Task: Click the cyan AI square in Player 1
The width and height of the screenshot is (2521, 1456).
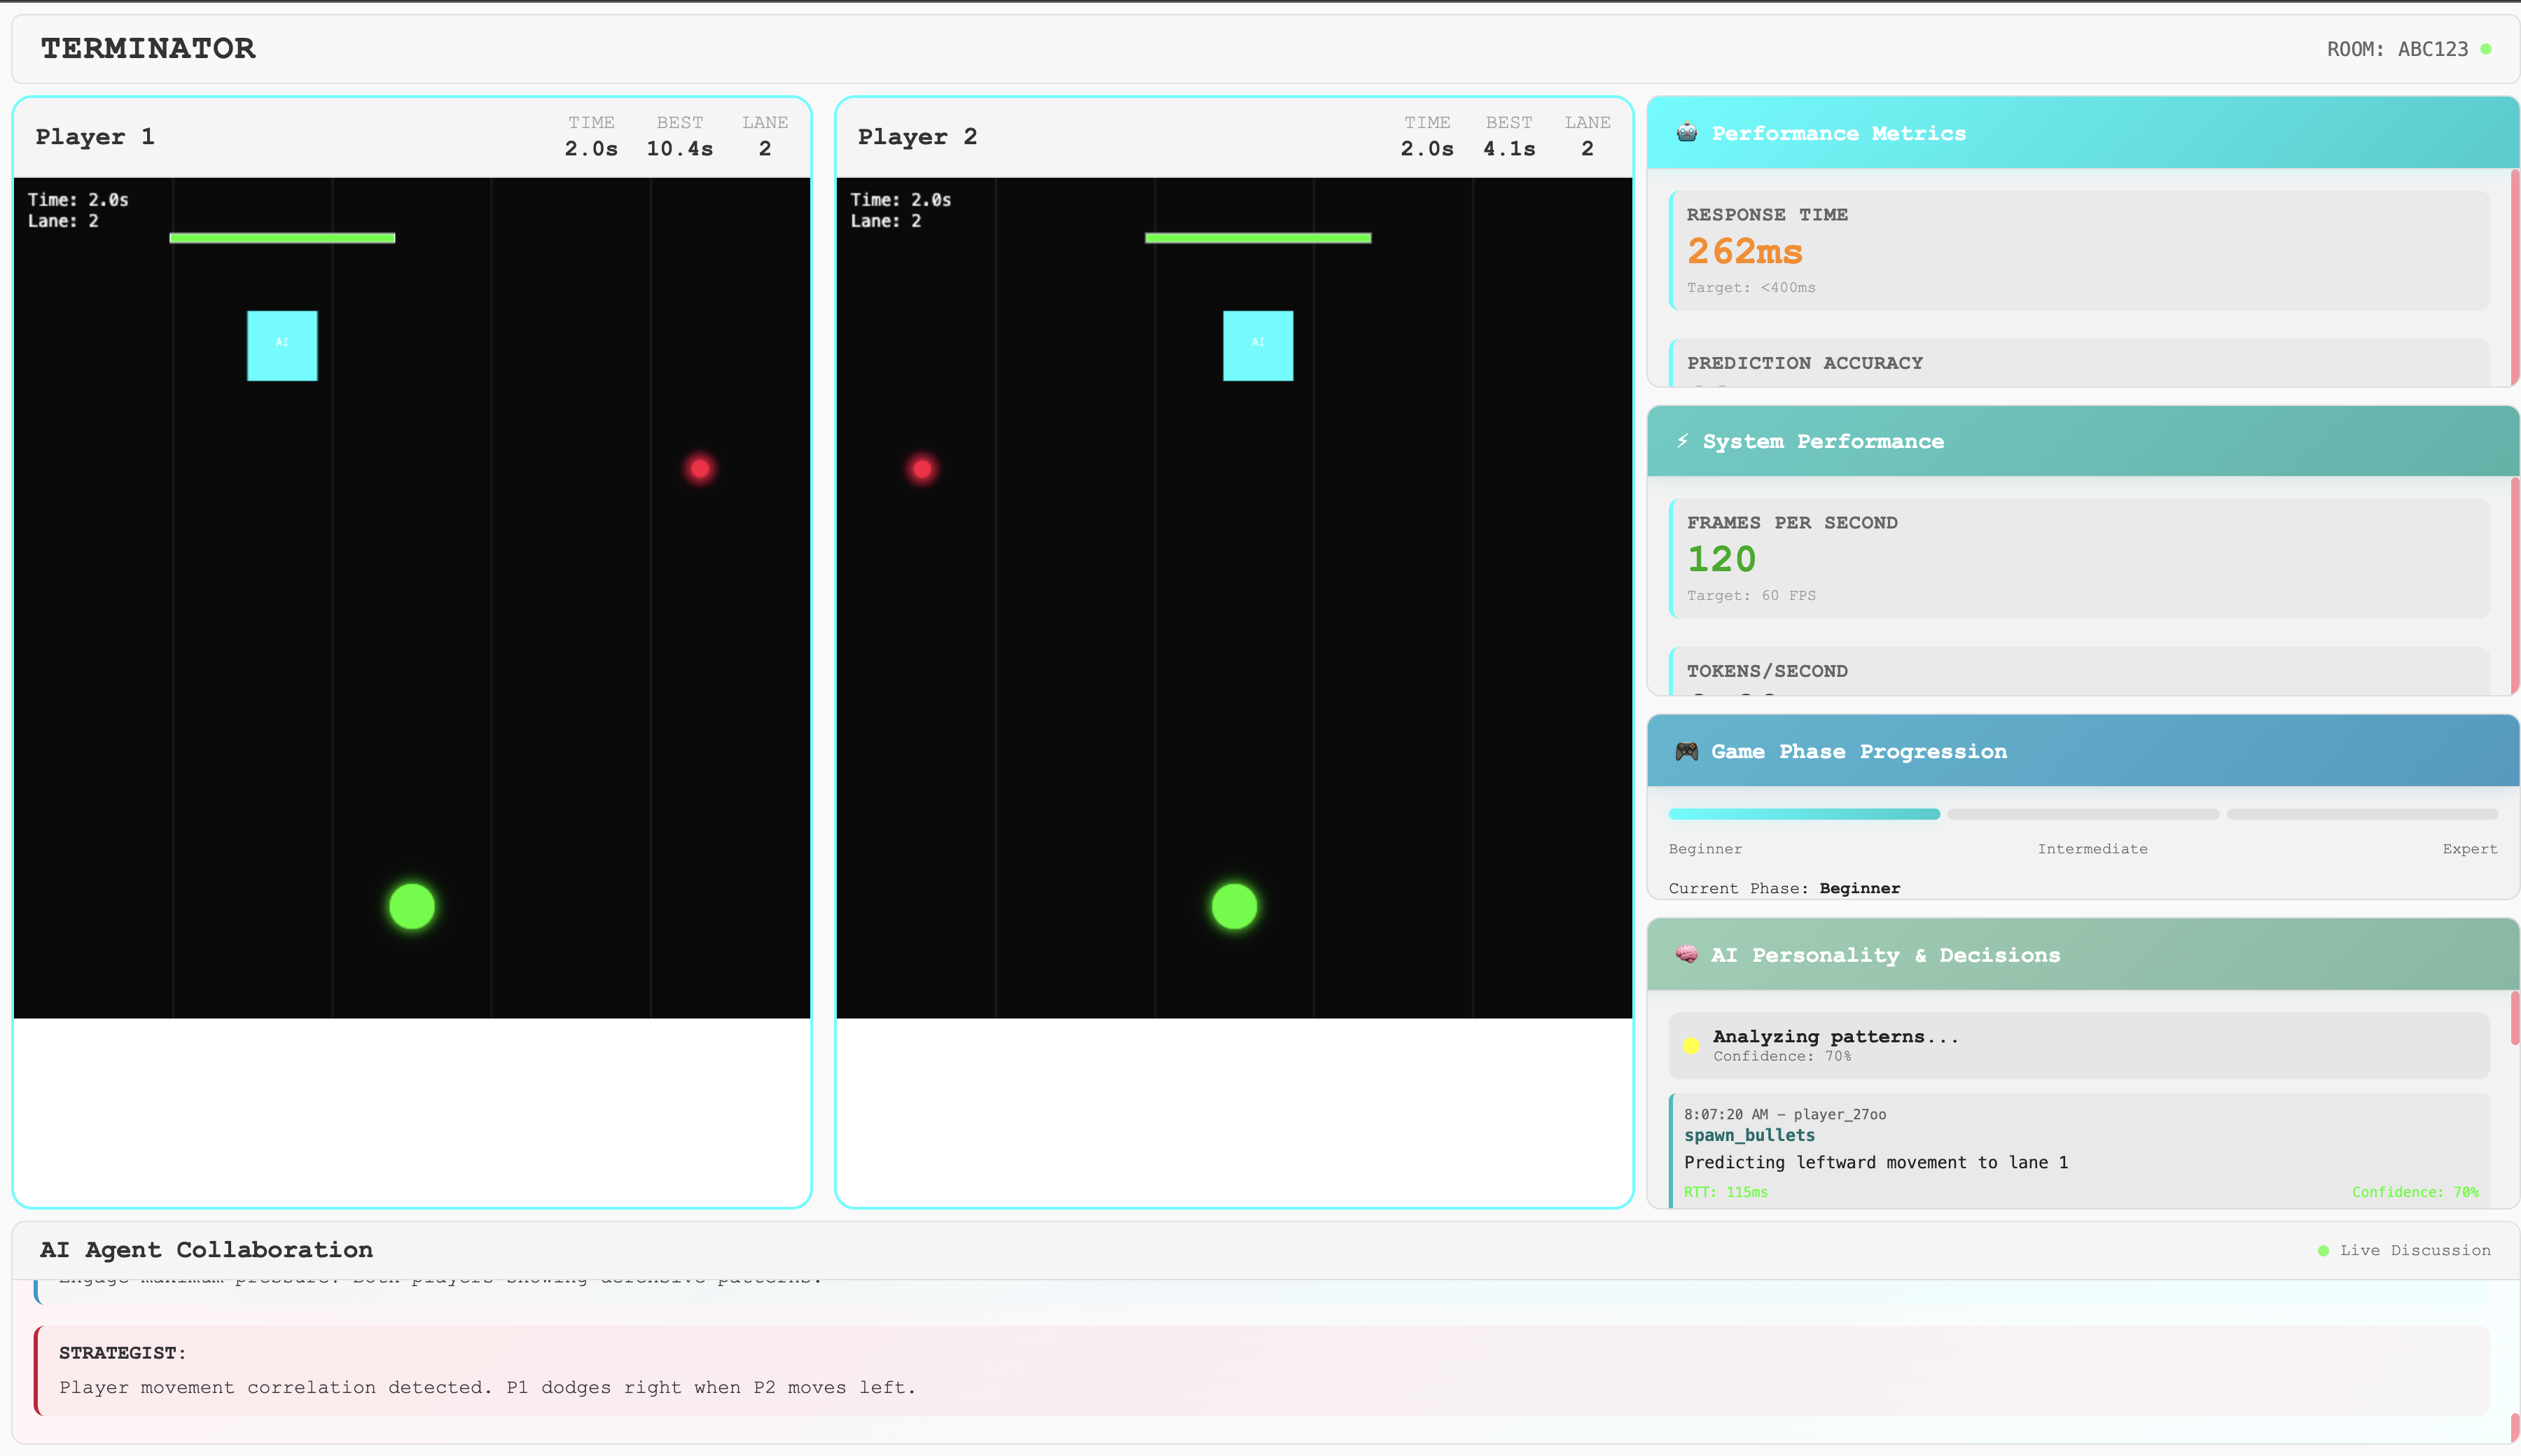Action: [x=282, y=345]
